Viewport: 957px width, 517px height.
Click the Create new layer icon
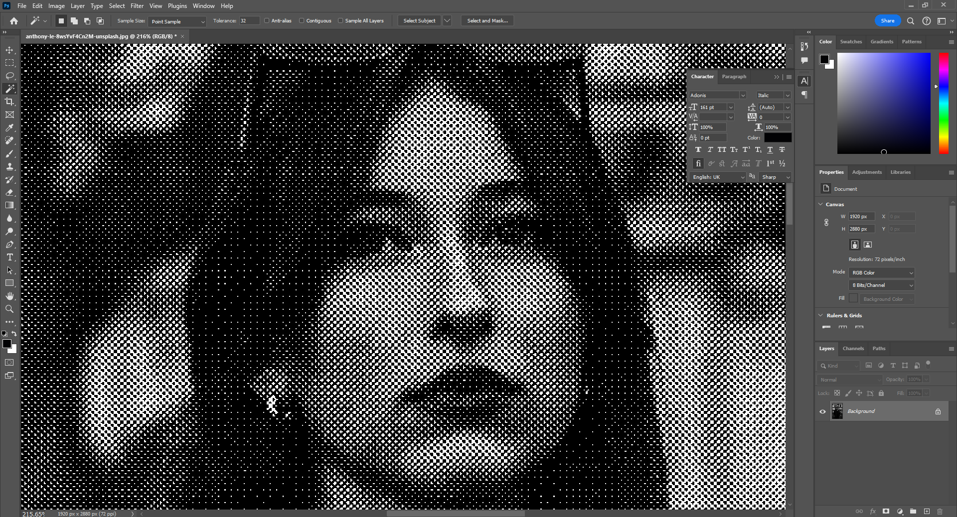[927, 511]
